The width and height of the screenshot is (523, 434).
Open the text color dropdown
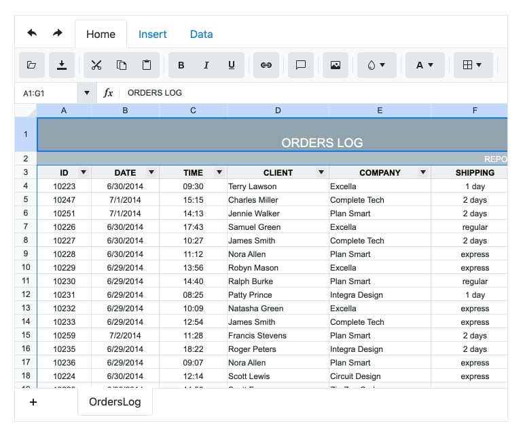tap(425, 65)
